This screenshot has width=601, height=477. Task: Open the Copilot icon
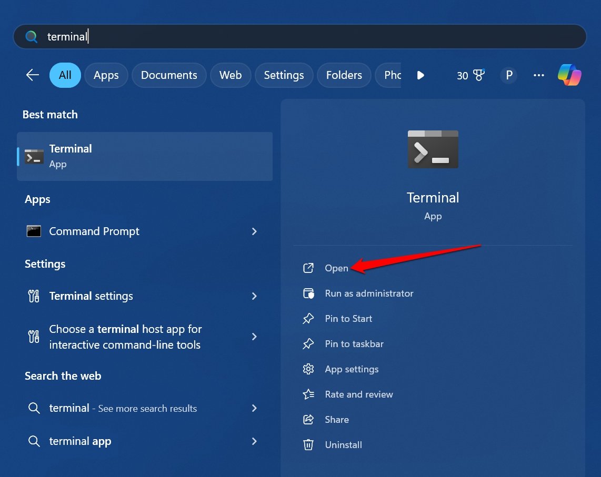coord(569,75)
